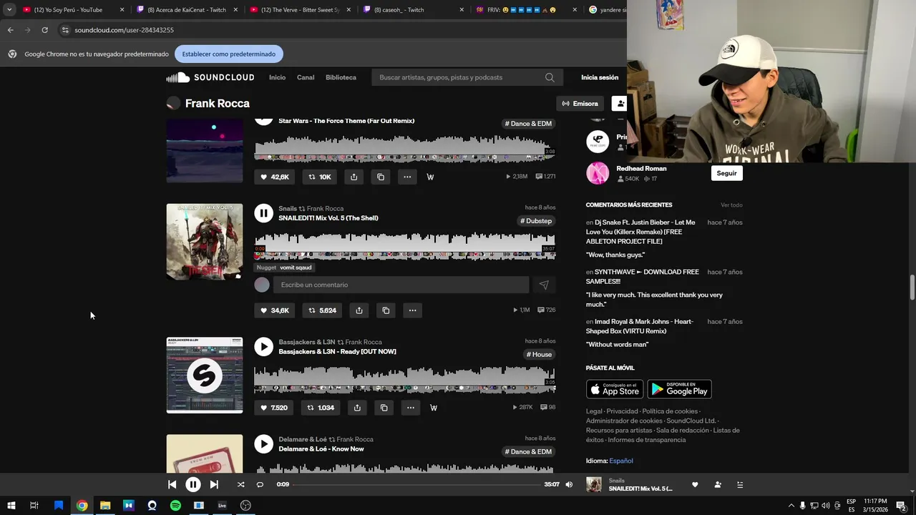Image resolution: width=916 pixels, height=515 pixels.
Task: Like current track in player bar
Action: pos(695,484)
